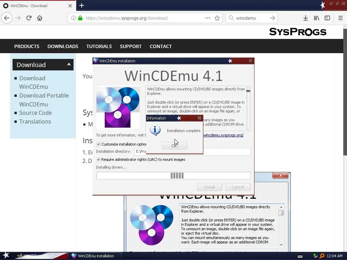Screen dimensions: 347x260
Task: Open the Source Code sidebar link
Action: pyautogui.click(x=35, y=113)
